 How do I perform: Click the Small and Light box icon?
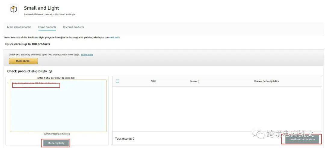[14, 10]
